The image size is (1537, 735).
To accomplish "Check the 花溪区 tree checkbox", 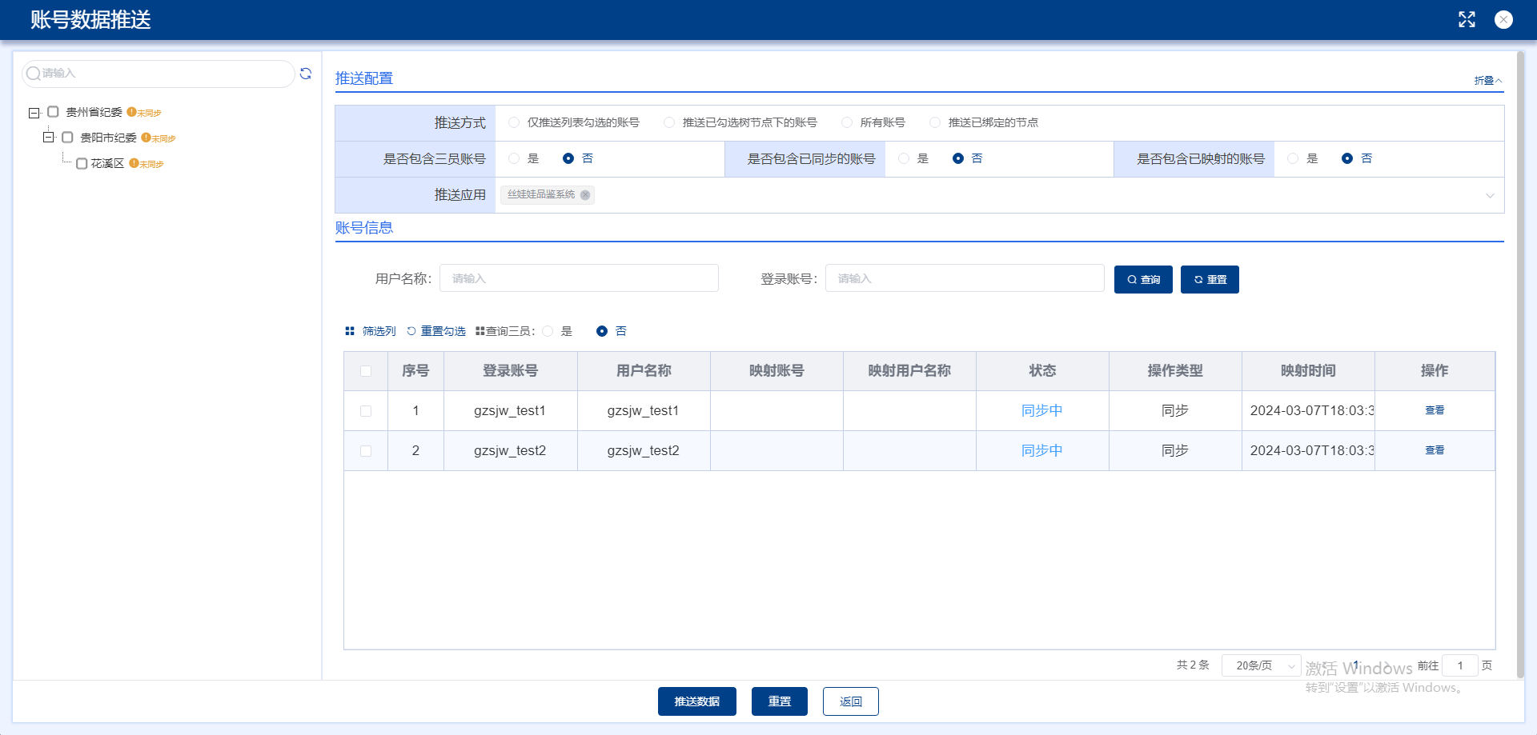I will 81,163.
